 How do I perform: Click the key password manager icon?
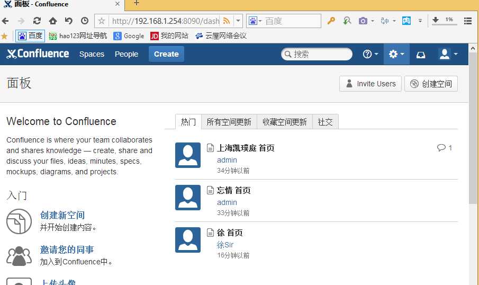click(x=331, y=21)
